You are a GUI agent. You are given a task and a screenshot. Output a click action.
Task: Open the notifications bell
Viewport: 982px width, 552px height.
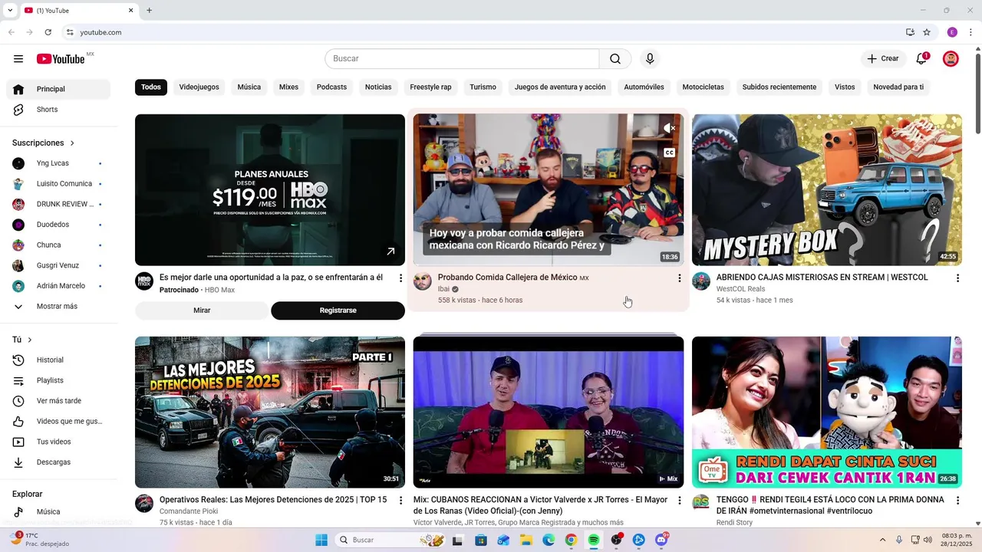point(921,59)
